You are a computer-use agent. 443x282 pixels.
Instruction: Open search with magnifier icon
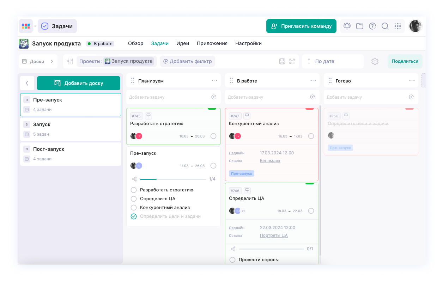[385, 26]
